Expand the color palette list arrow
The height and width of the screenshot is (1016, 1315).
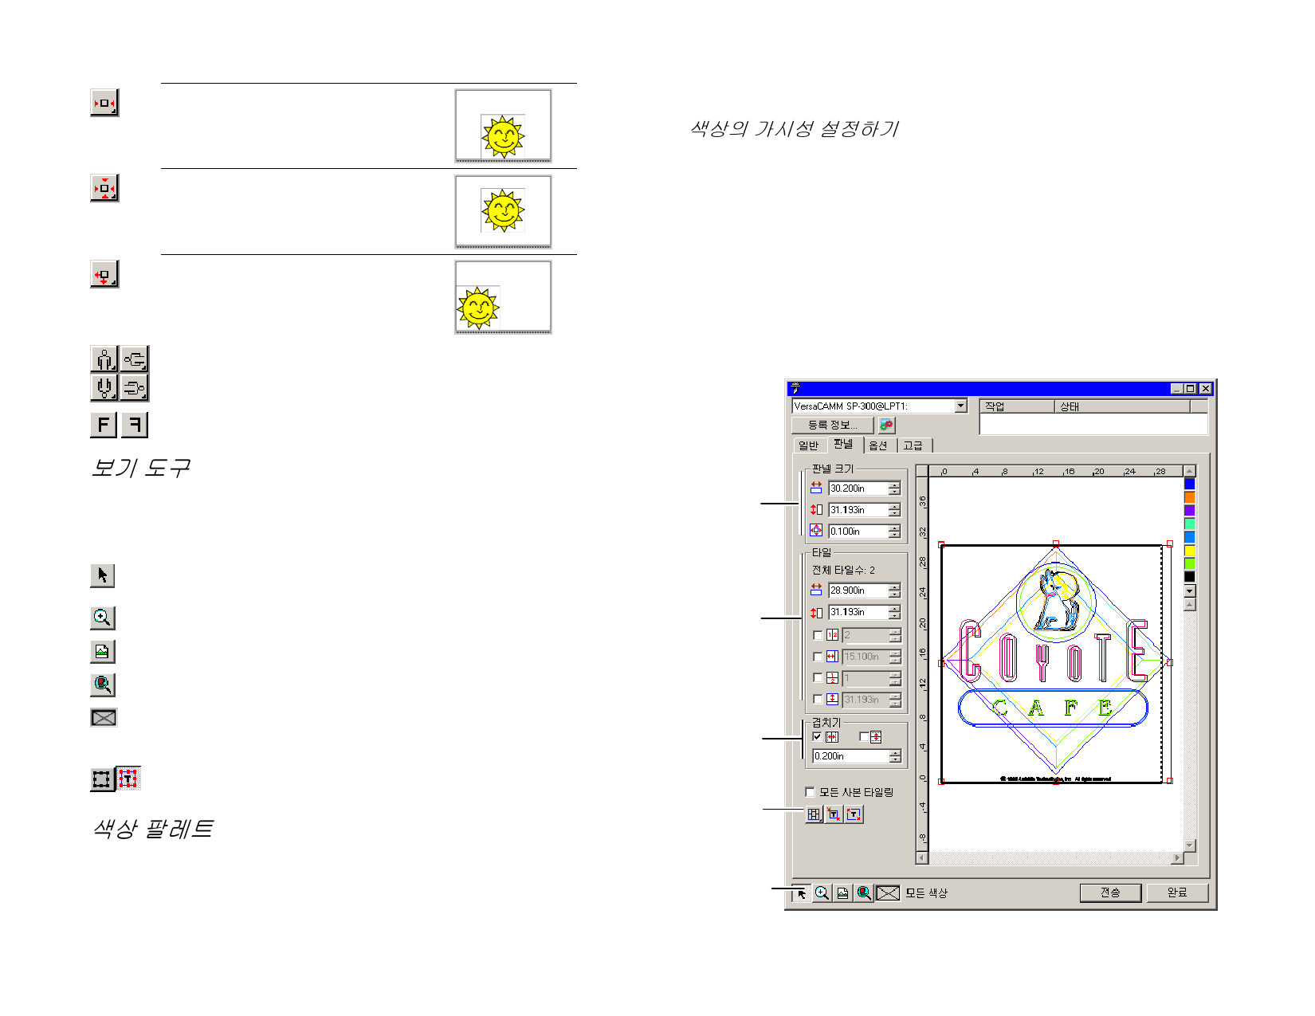pos(1190,591)
